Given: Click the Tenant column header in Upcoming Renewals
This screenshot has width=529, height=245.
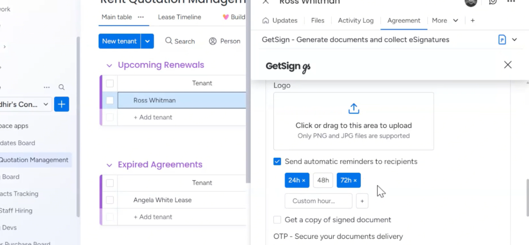Looking at the screenshot, I should point(202,83).
